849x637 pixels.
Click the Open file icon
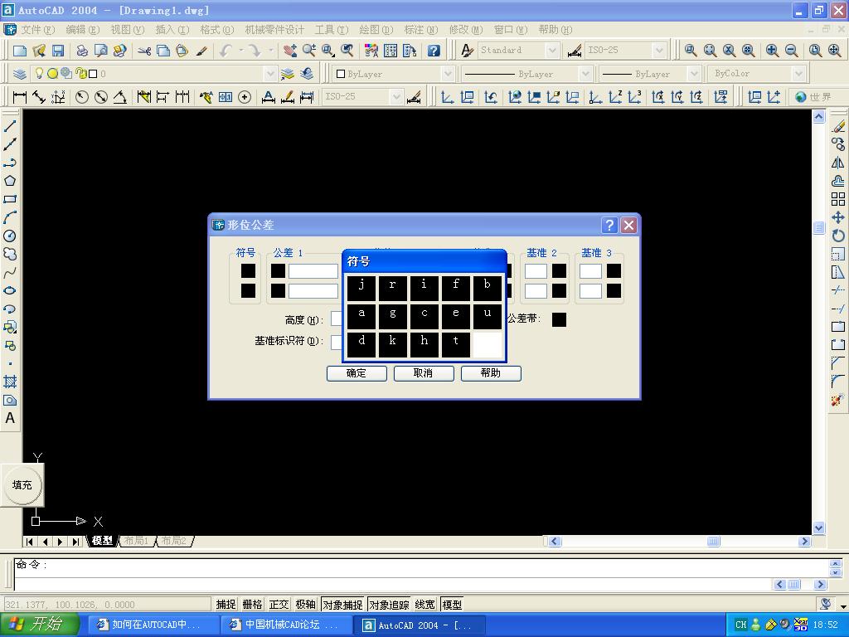(x=39, y=51)
